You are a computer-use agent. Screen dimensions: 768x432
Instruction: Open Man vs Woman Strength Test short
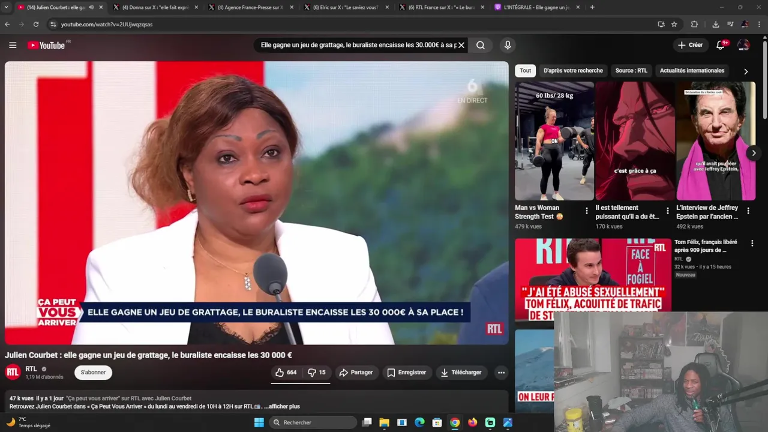click(554, 141)
